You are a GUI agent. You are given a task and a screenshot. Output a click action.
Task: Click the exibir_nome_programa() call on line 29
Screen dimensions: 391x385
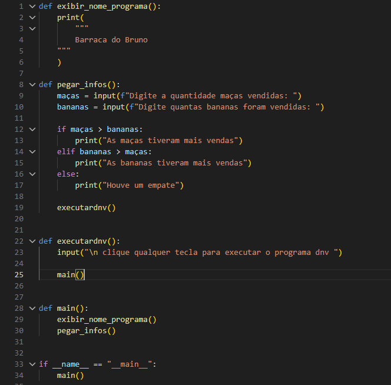pyautogui.click(x=106, y=320)
